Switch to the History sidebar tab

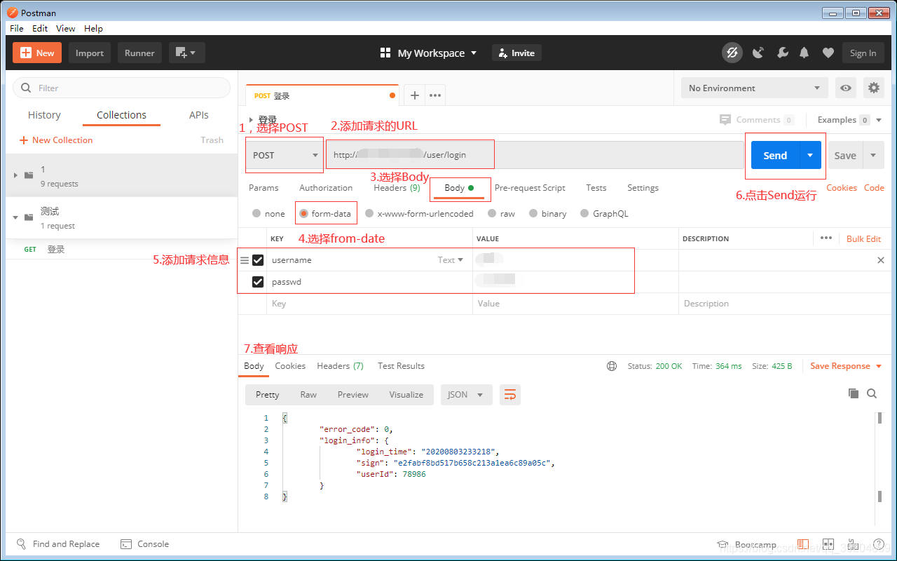coord(44,115)
